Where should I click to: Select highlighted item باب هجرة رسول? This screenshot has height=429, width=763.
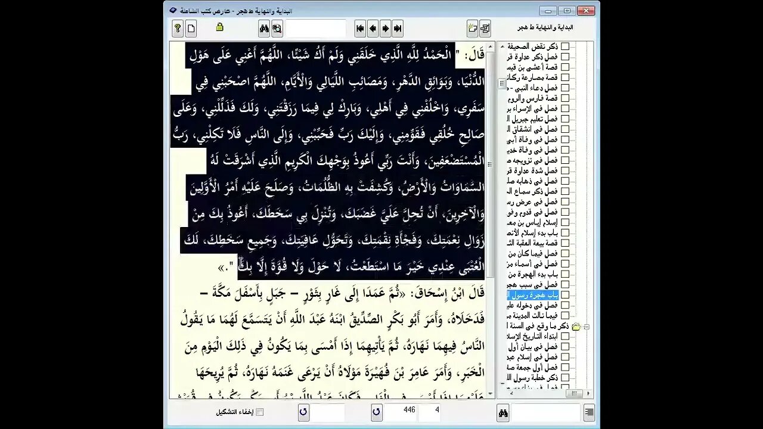(x=532, y=295)
